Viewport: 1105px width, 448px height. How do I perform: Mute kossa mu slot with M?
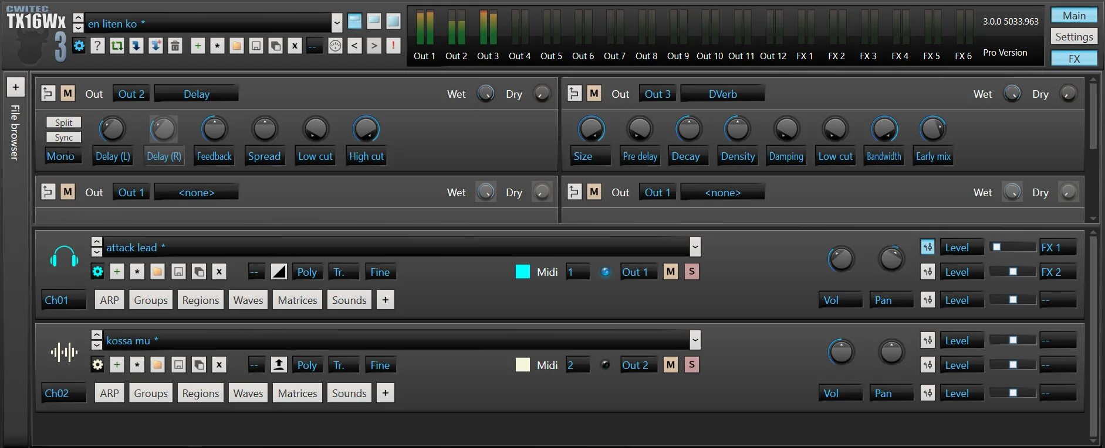[671, 365]
